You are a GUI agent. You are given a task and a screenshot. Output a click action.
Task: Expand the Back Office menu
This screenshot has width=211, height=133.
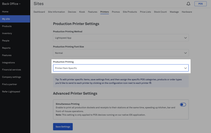click(11, 4)
